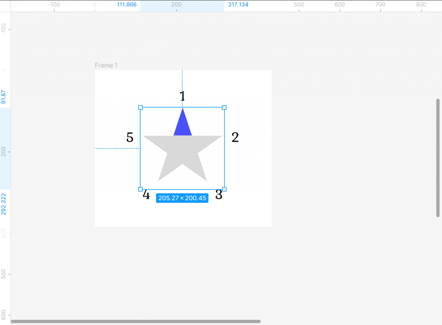Click the number 1 above the star
This screenshot has width=442, height=325.
(183, 96)
